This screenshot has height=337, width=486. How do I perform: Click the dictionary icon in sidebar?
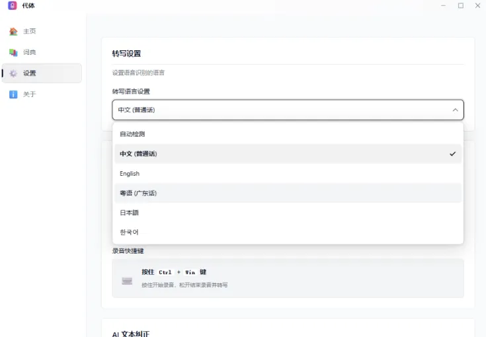coord(13,52)
